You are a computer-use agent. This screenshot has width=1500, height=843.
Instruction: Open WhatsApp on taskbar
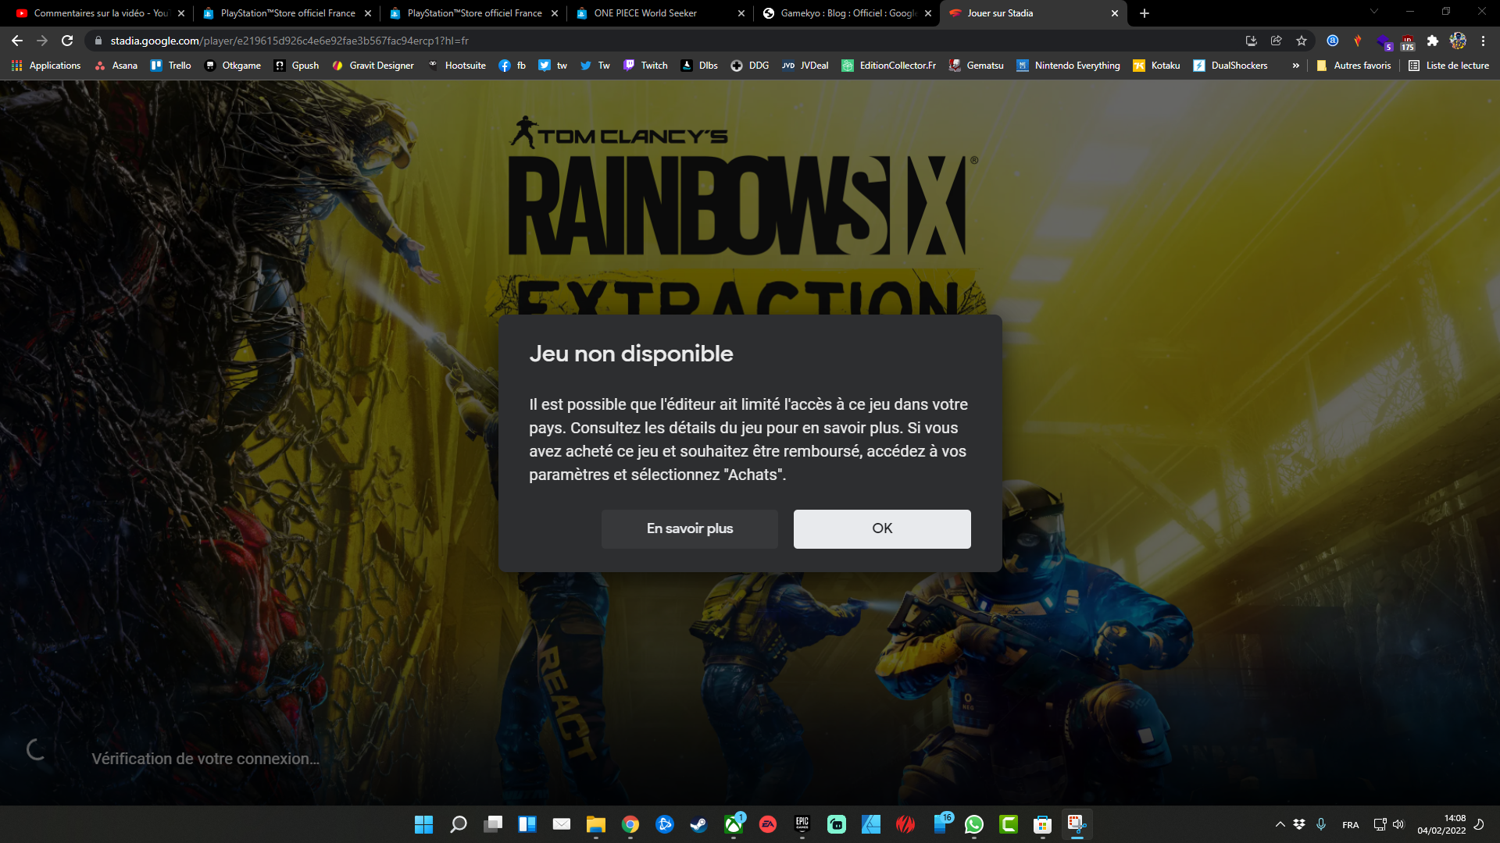pos(974,824)
